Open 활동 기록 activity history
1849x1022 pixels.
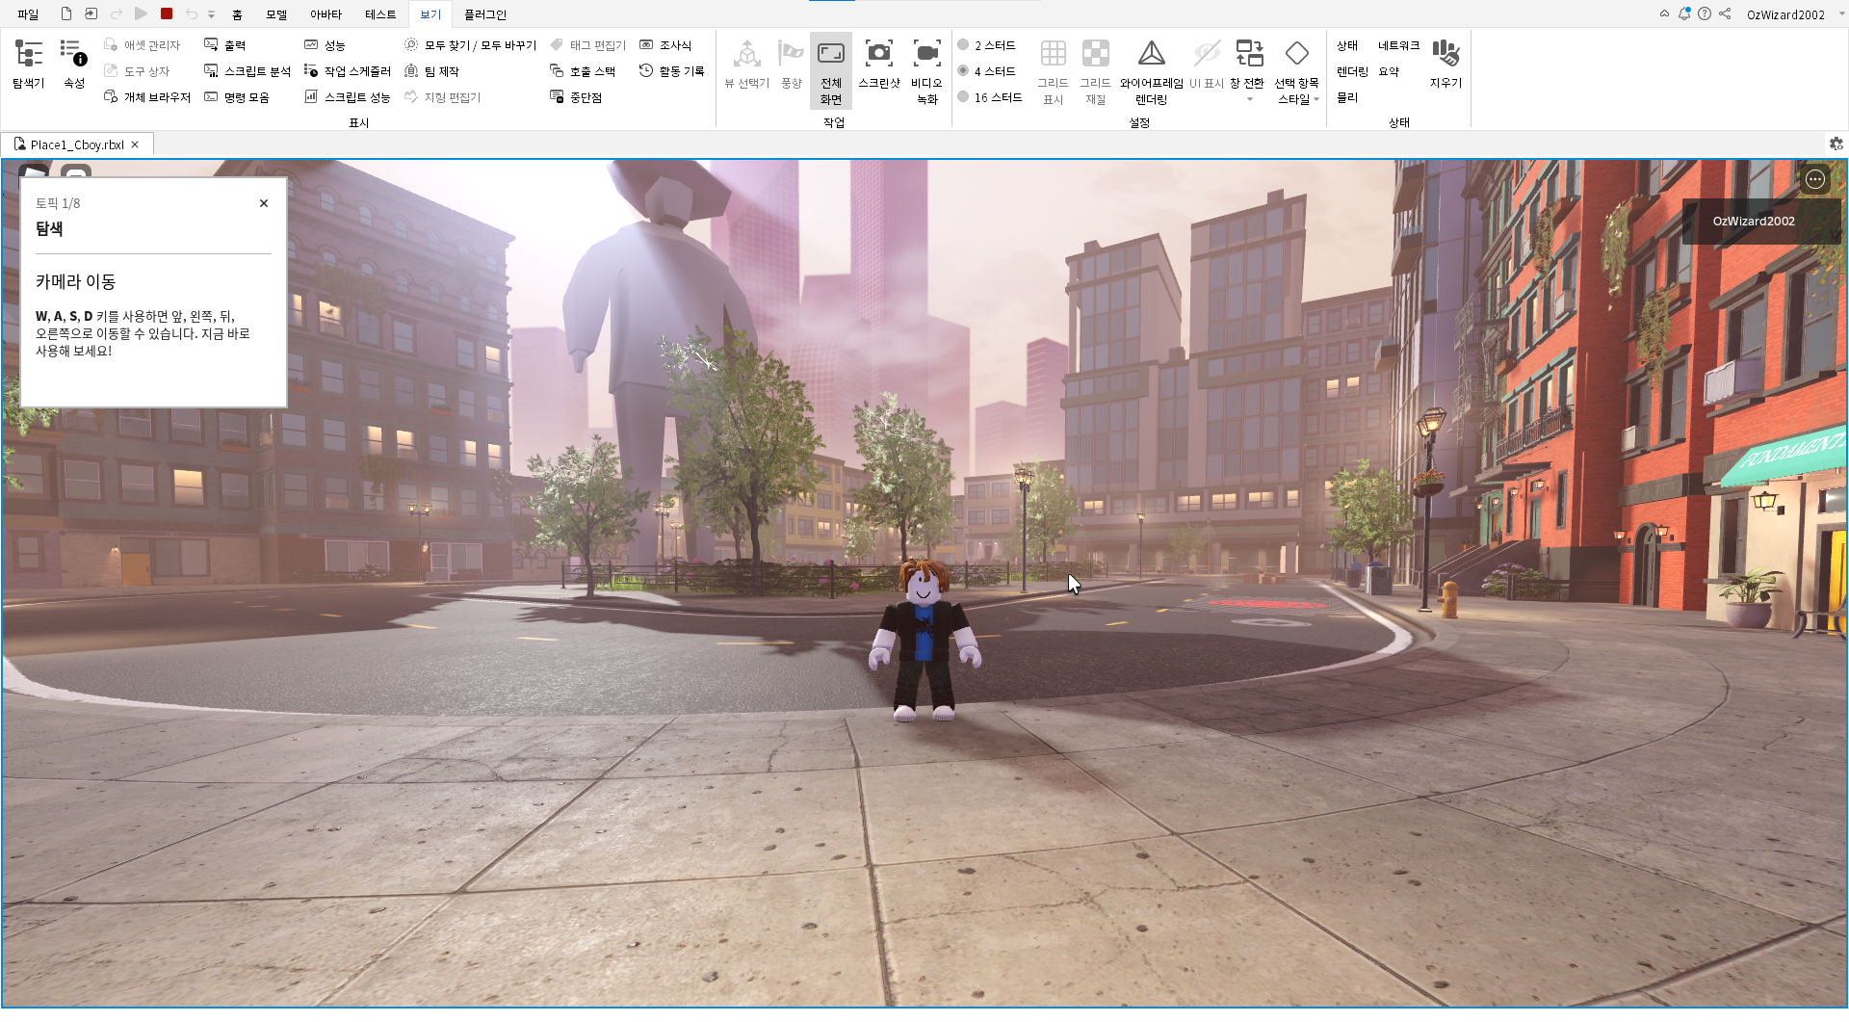(x=672, y=71)
